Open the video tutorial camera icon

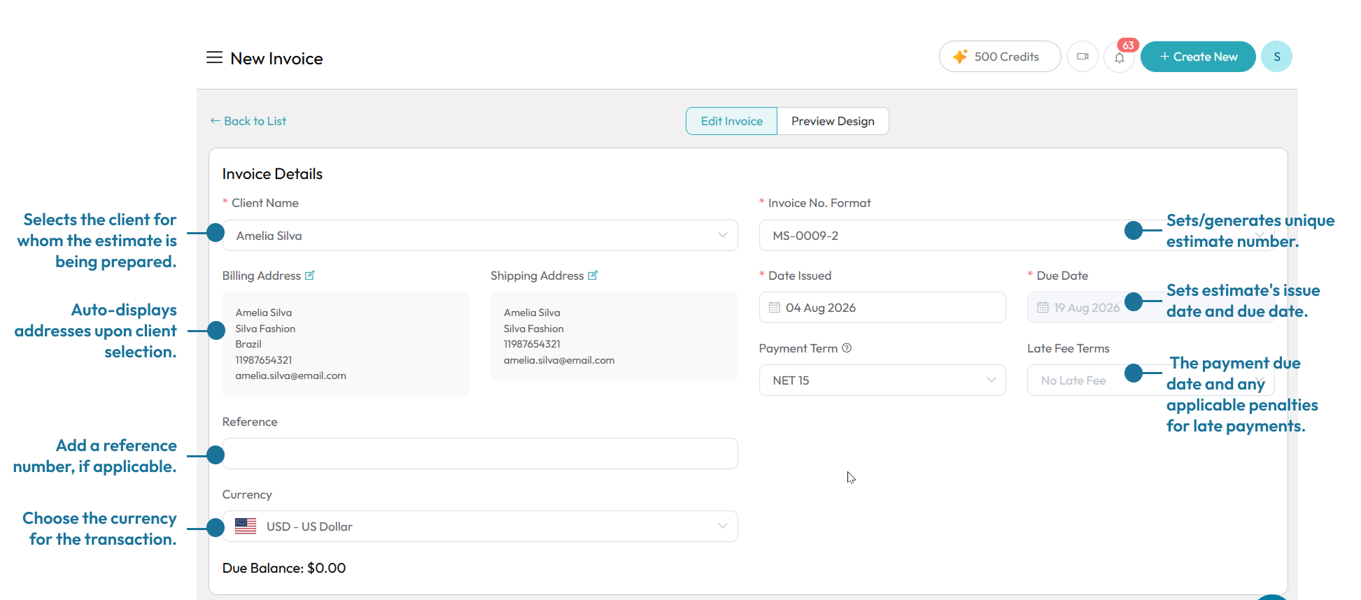click(x=1083, y=57)
